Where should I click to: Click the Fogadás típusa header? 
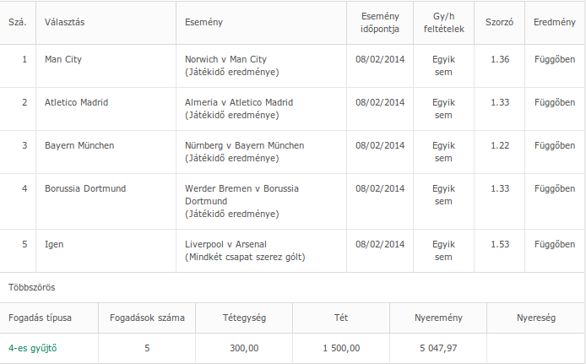click(x=40, y=318)
